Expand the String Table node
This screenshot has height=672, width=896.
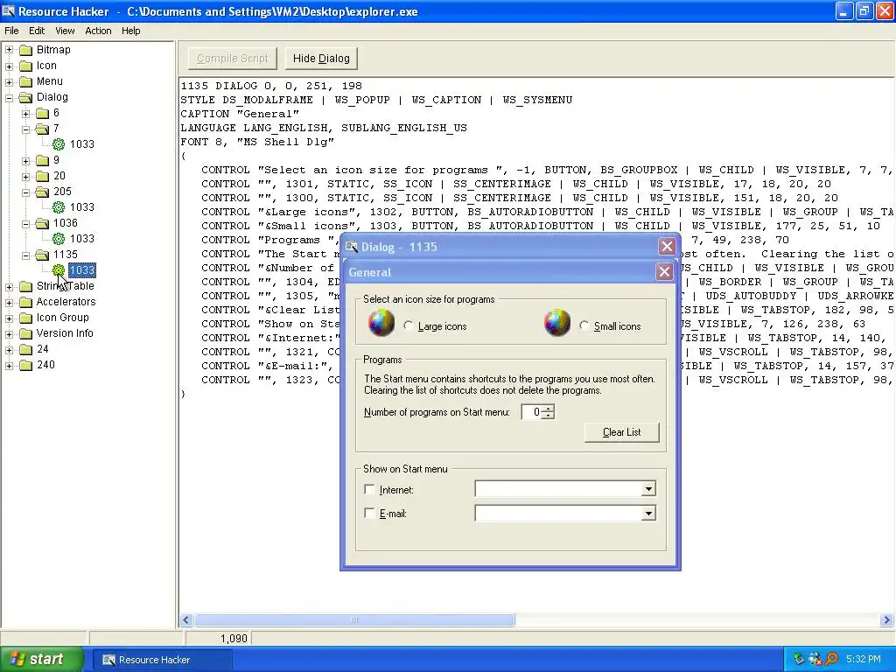click(x=9, y=286)
